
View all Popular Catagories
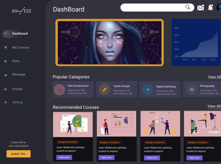click(214, 77)
